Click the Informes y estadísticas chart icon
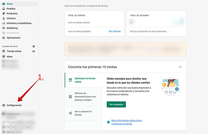The width and height of the screenshot is (208, 134). (4, 23)
